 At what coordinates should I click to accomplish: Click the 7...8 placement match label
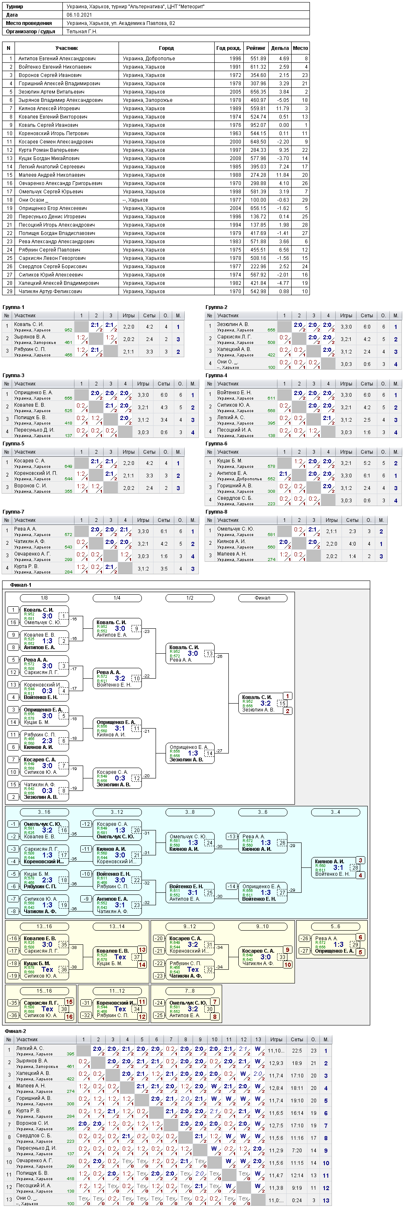coord(190,991)
